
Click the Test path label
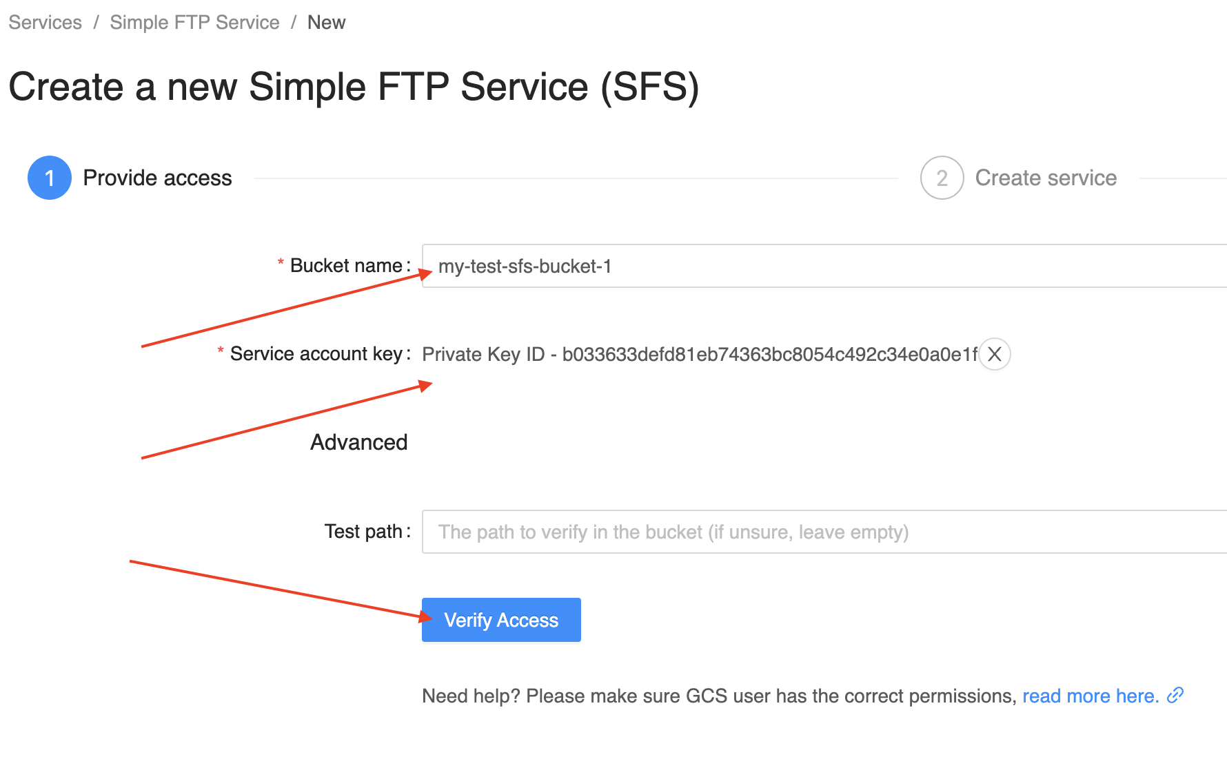coord(363,532)
